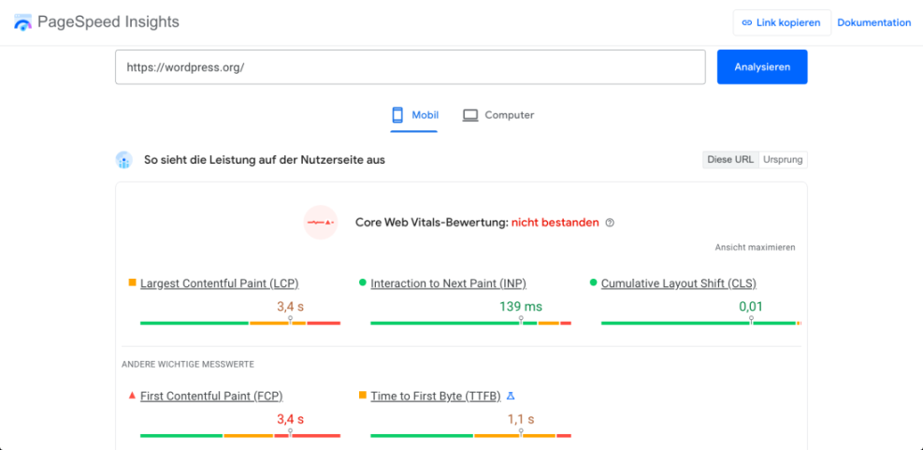Open the Dokumentation link
The height and width of the screenshot is (450, 923).
874,23
